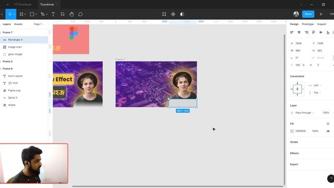Viewport: 334px width, 188px height.
Task: Click the layer opacity 100% field
Action: click(326, 113)
